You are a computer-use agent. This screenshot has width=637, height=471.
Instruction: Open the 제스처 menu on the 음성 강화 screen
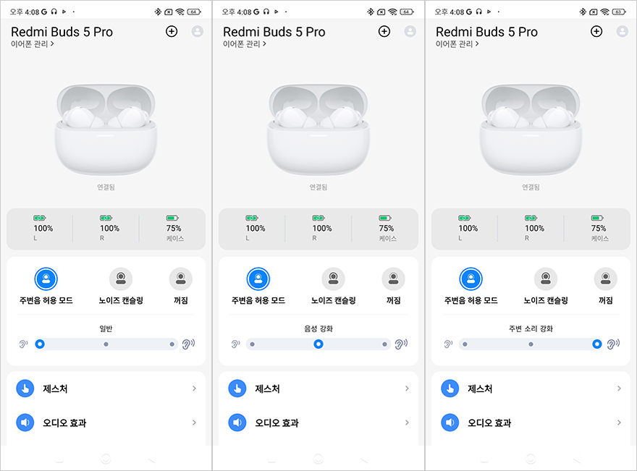pyautogui.click(x=318, y=389)
